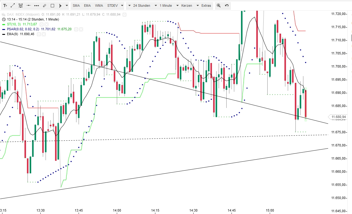Image resolution: width=352 pixels, height=214 pixels.
Task: Add a STDEV indicator to the chart
Action: (x=113, y=5)
